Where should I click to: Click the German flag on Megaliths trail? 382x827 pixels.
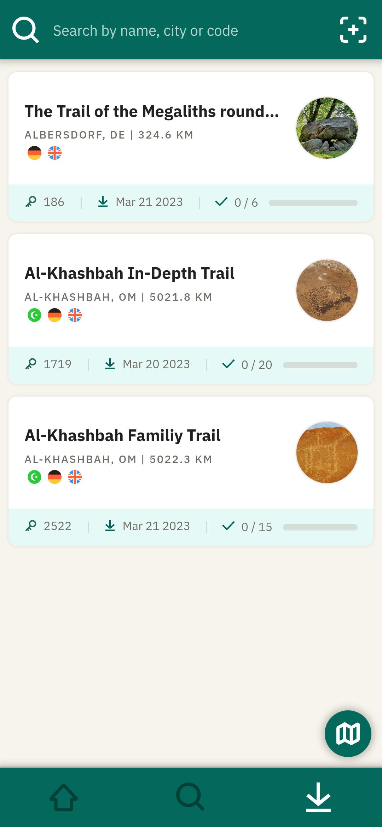(x=34, y=153)
